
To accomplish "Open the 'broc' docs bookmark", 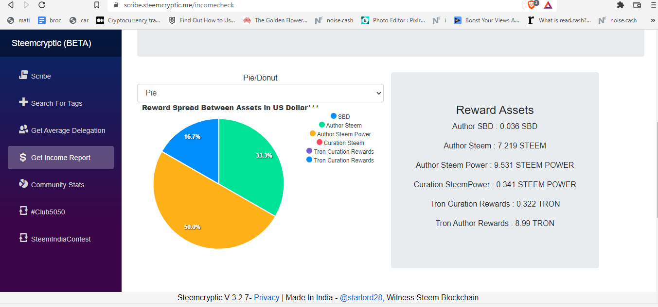I will click(50, 20).
